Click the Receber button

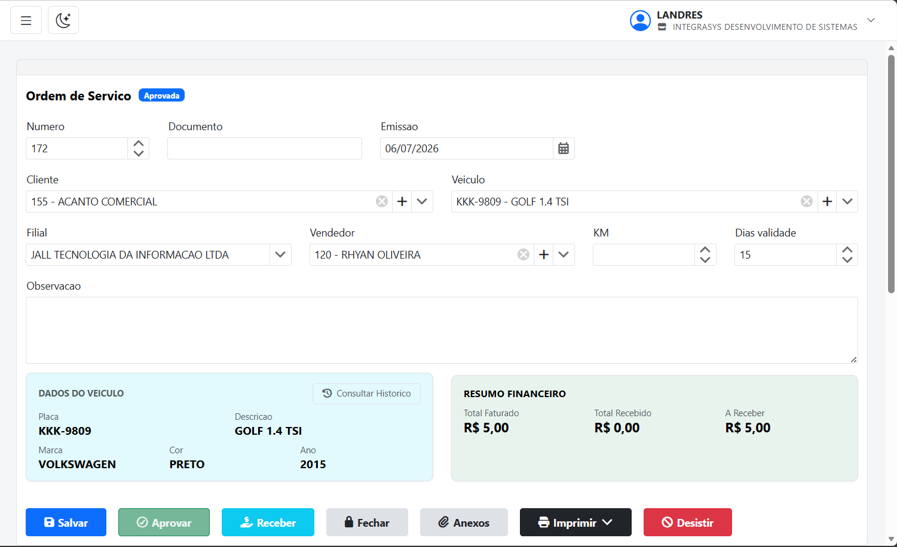click(268, 523)
